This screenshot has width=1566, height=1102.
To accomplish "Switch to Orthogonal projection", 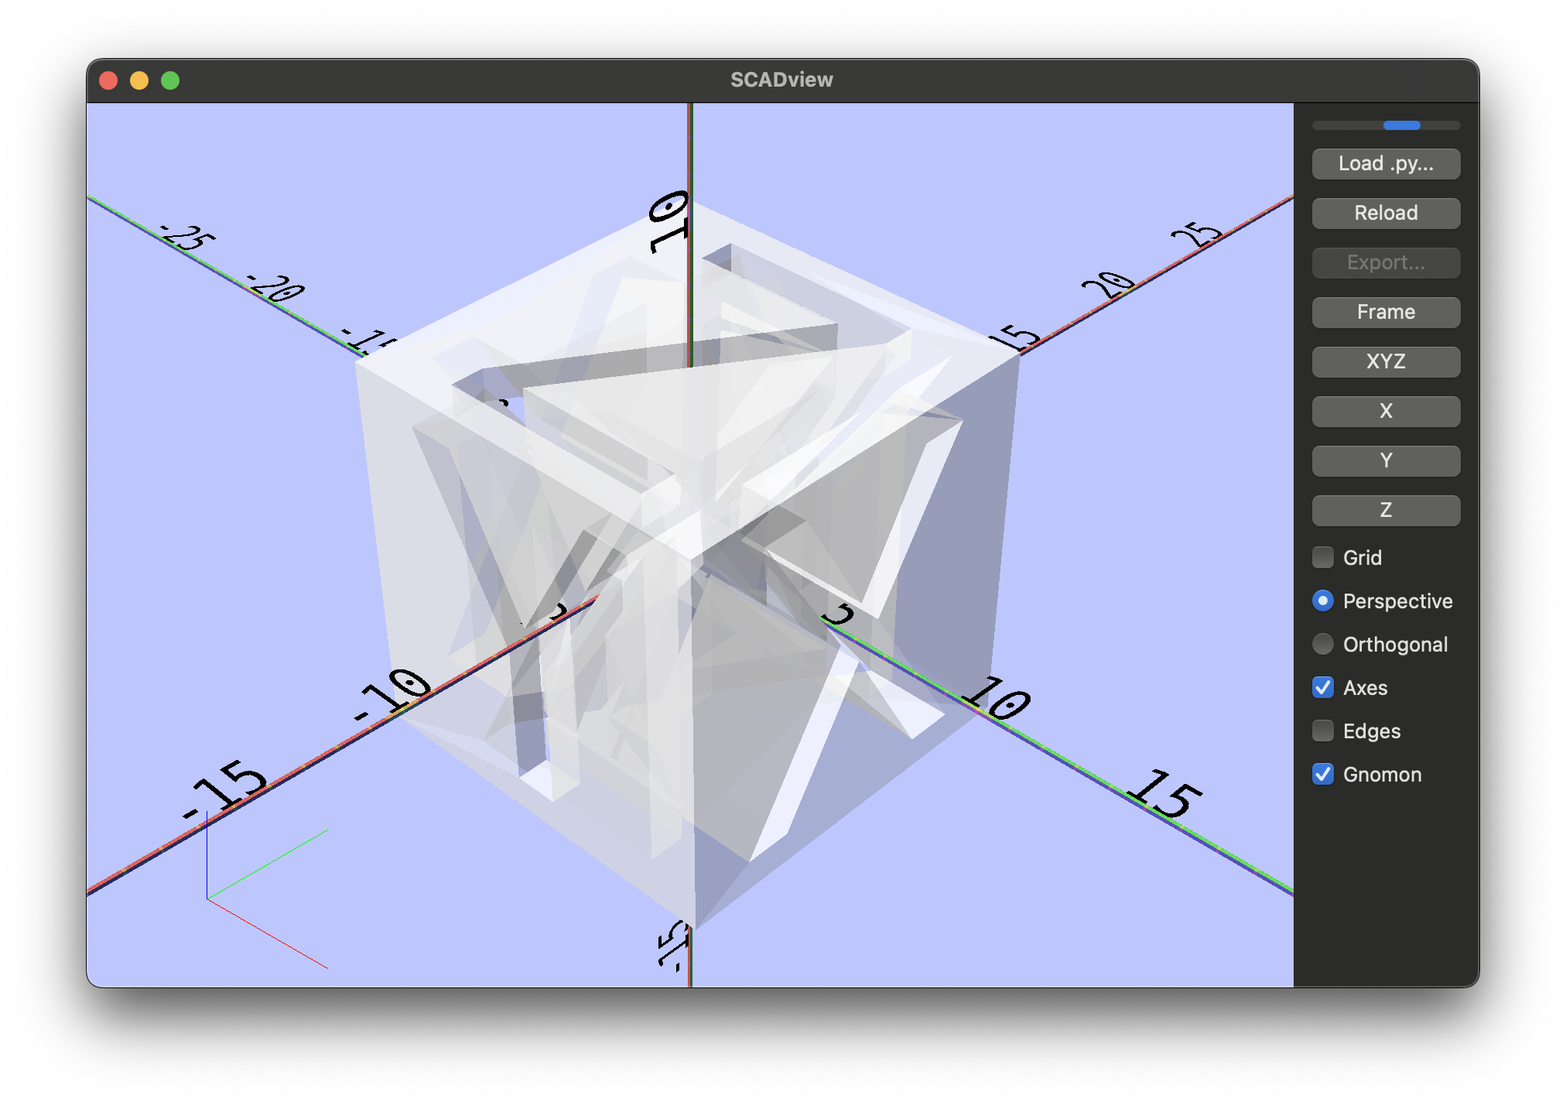I will (1323, 644).
